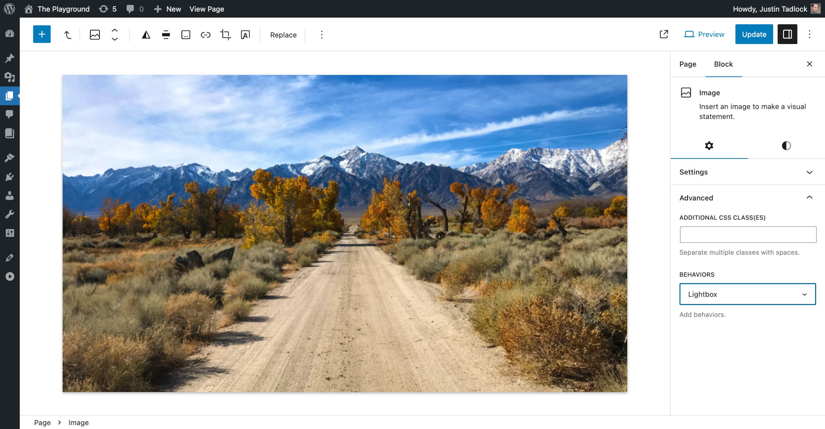825x429 pixels.
Task: Open Settings sliders icon in sidebar
Action: [x=10, y=233]
